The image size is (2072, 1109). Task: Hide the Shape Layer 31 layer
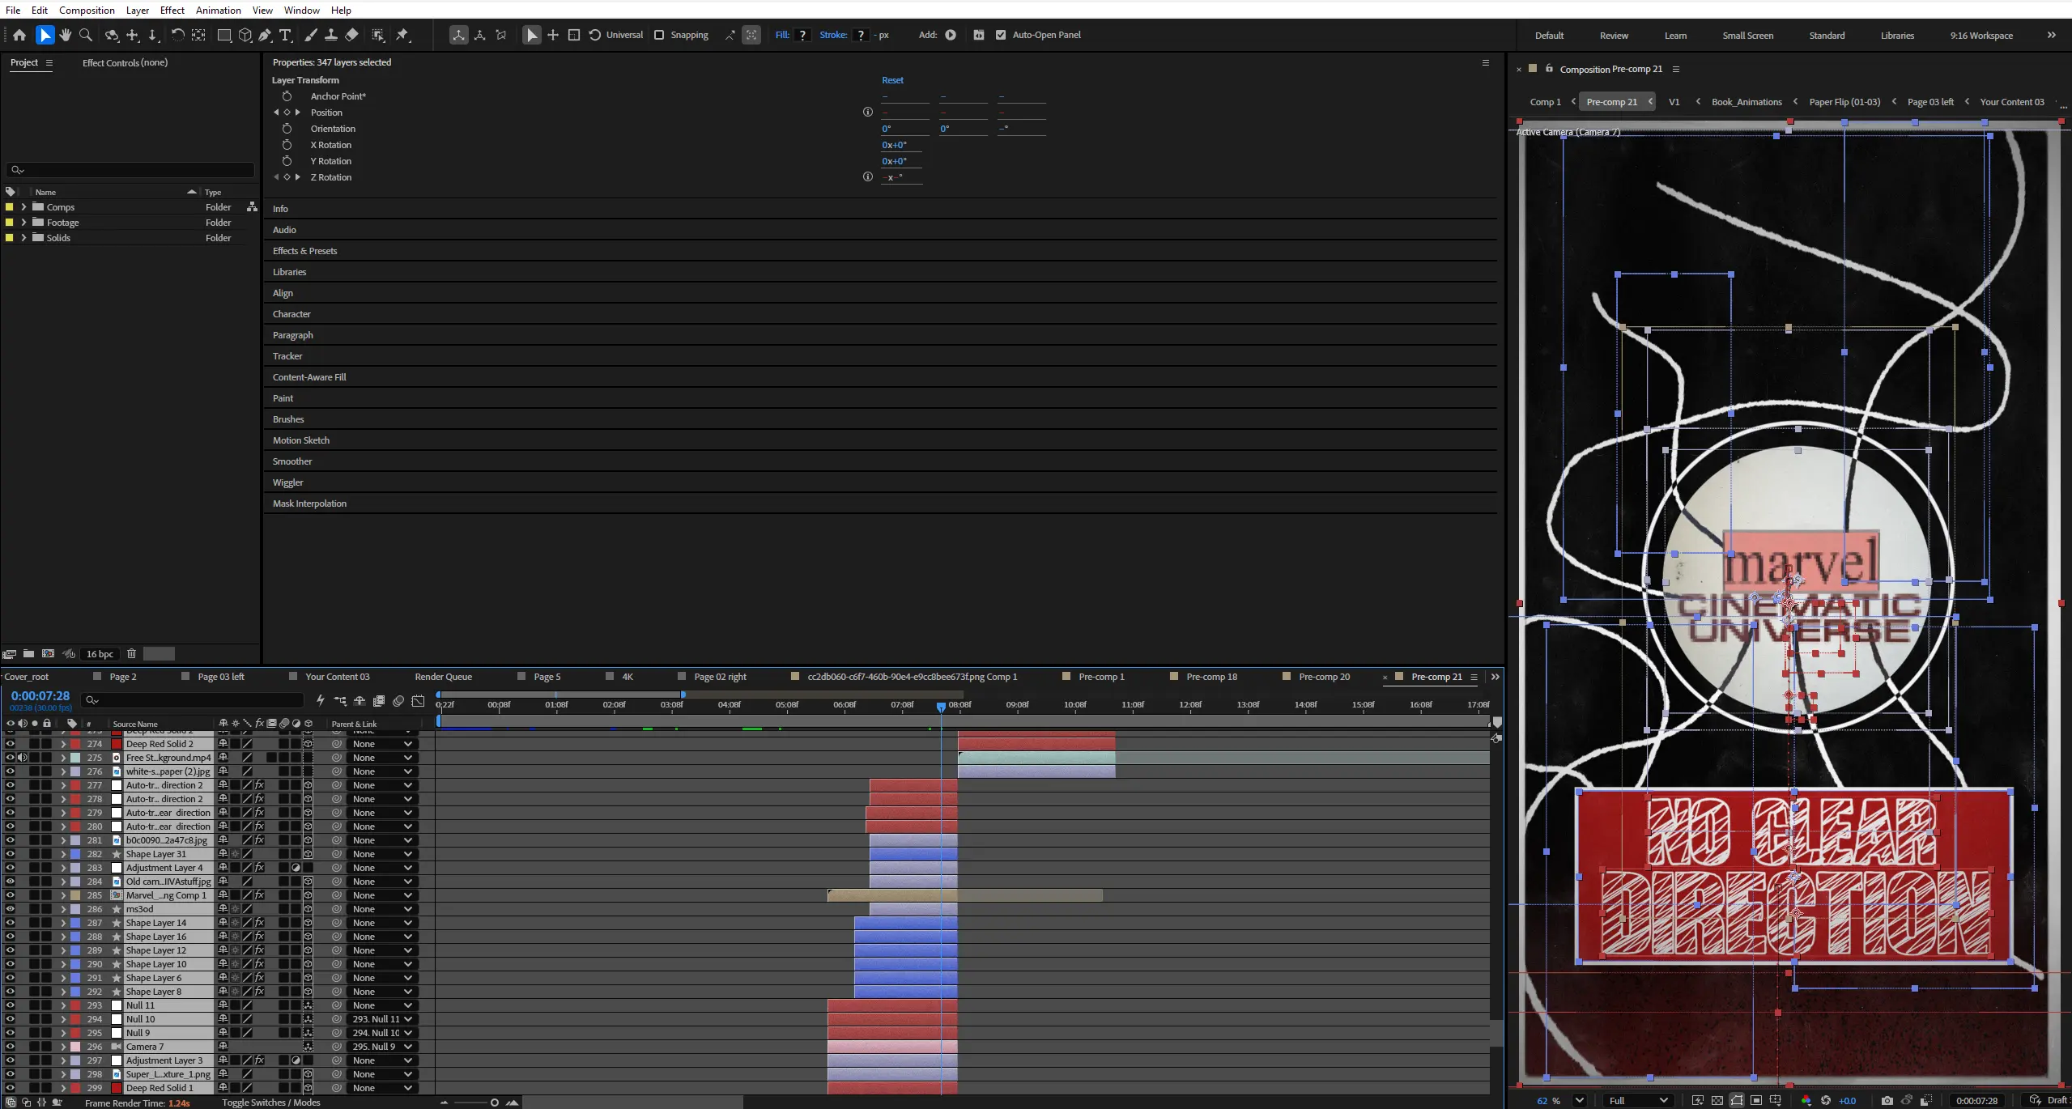pyautogui.click(x=10, y=854)
